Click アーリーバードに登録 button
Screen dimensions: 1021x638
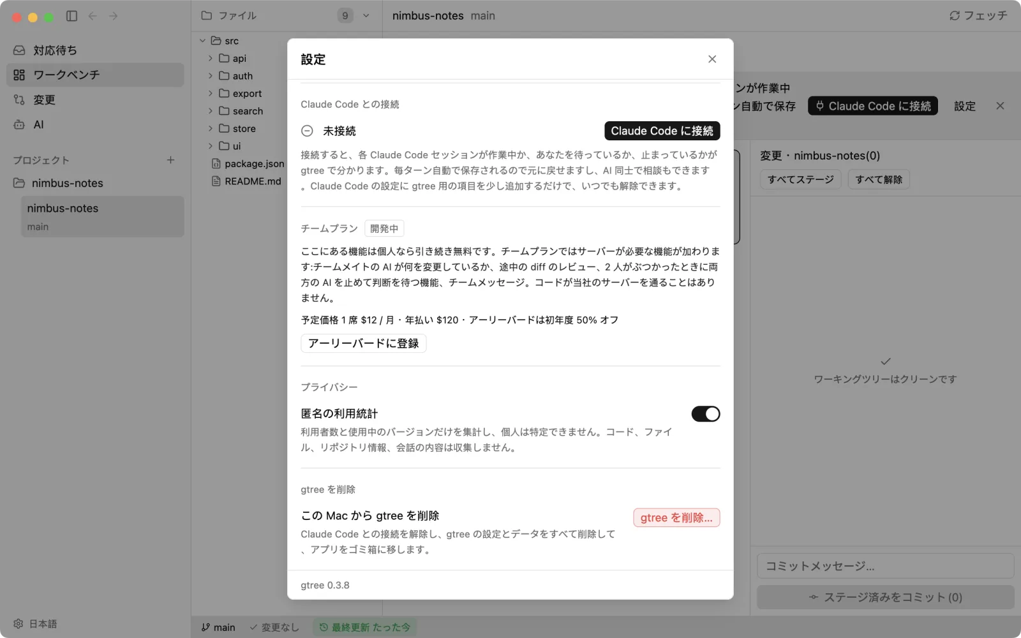click(x=364, y=343)
